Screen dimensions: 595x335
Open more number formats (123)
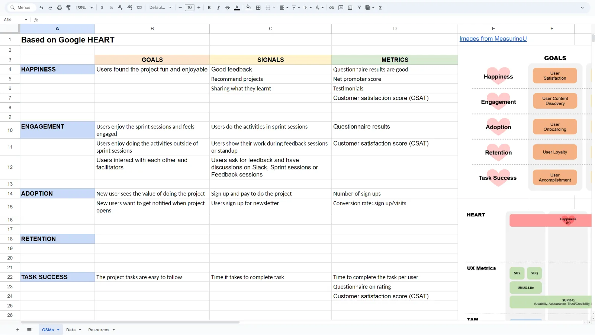[139, 7]
